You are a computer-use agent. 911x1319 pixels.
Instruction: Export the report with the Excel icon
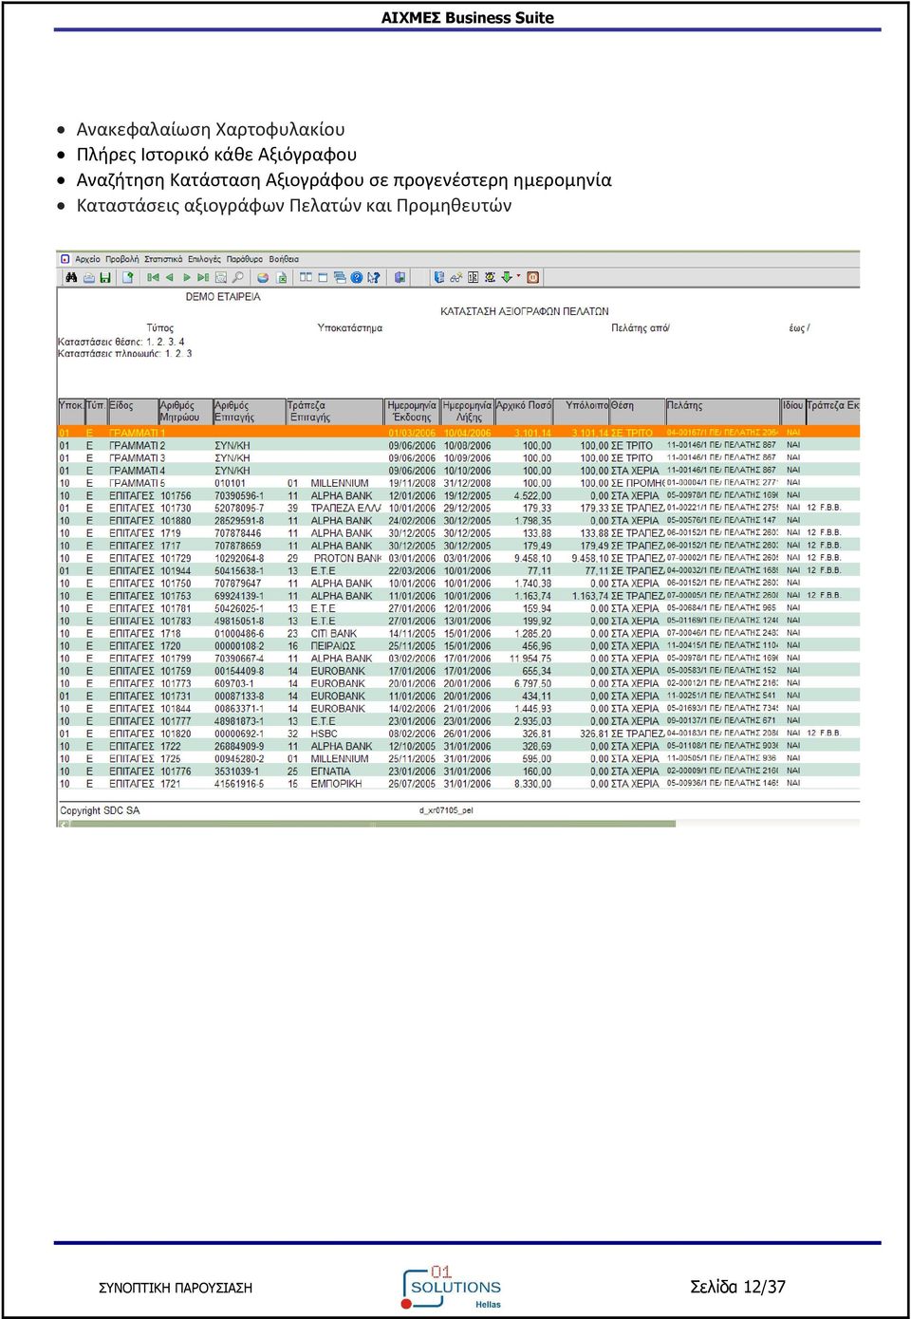pyautogui.click(x=281, y=278)
